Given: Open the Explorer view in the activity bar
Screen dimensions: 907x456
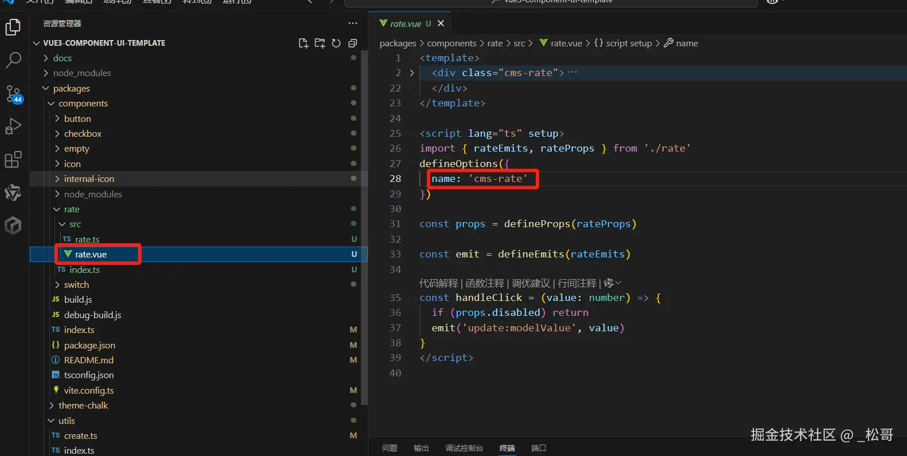Looking at the screenshot, I should (13, 27).
